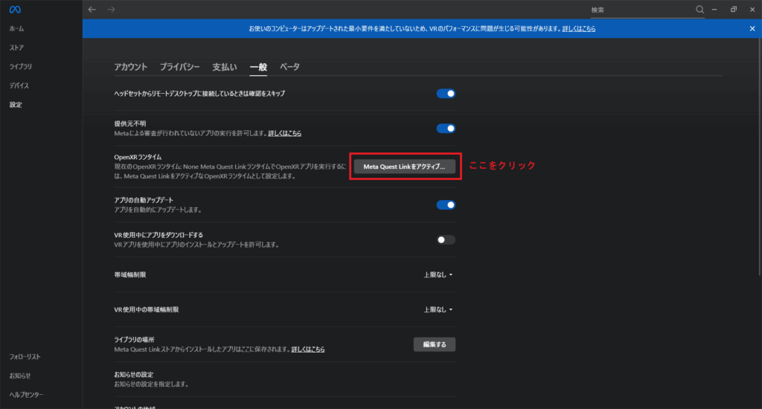Image resolution: width=762 pixels, height=409 pixels.
Task: Open ライブラリ in the sidebar
Action: coord(20,66)
